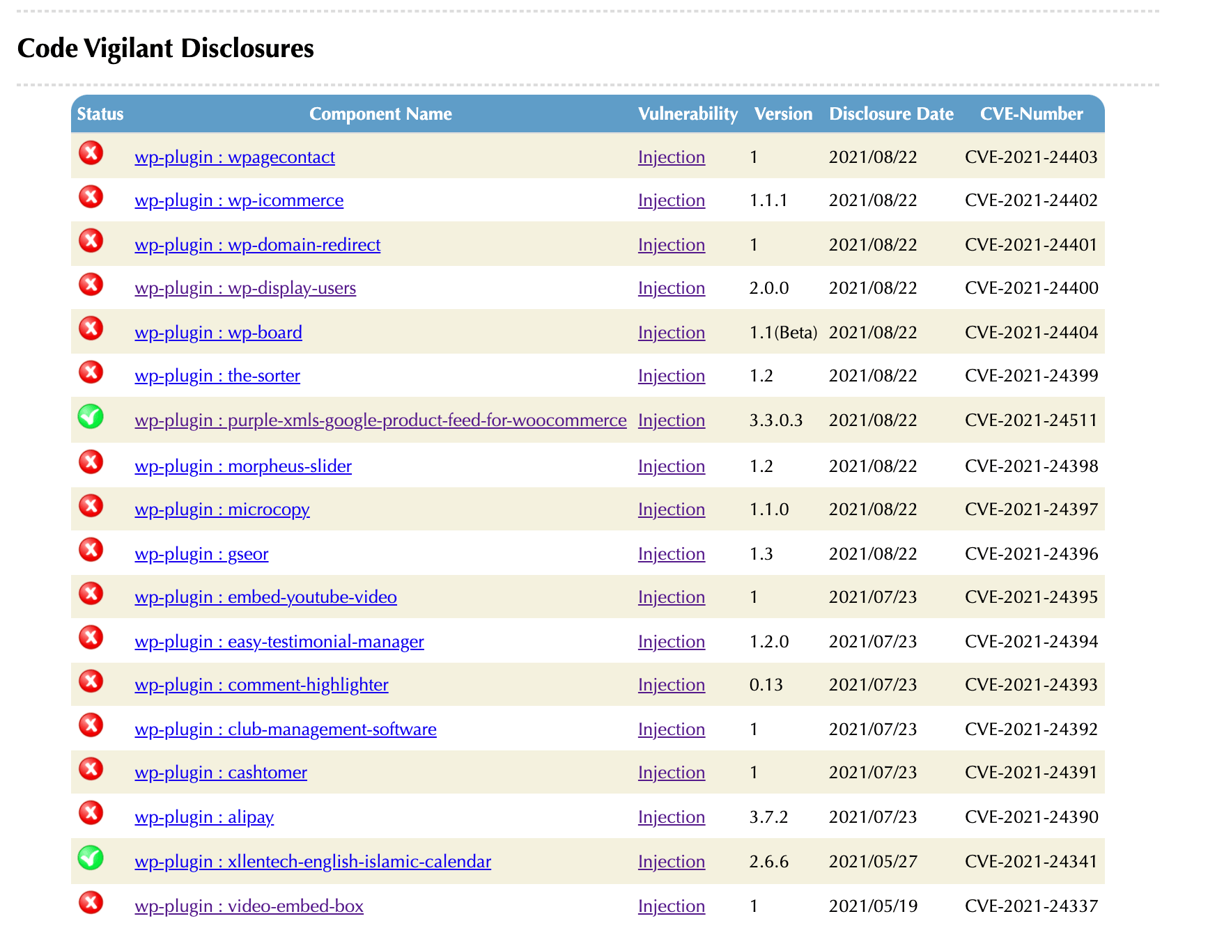1208x930 pixels.
Task: Click Injection link in the gseor row
Action: [672, 554]
